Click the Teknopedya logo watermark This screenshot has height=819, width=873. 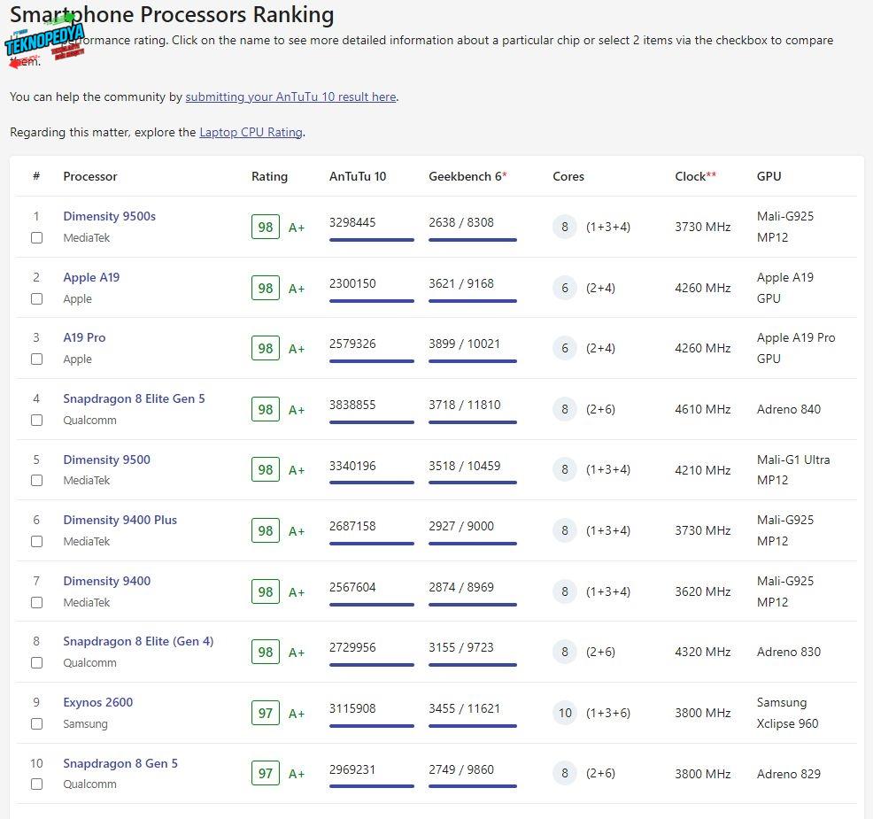(44, 44)
